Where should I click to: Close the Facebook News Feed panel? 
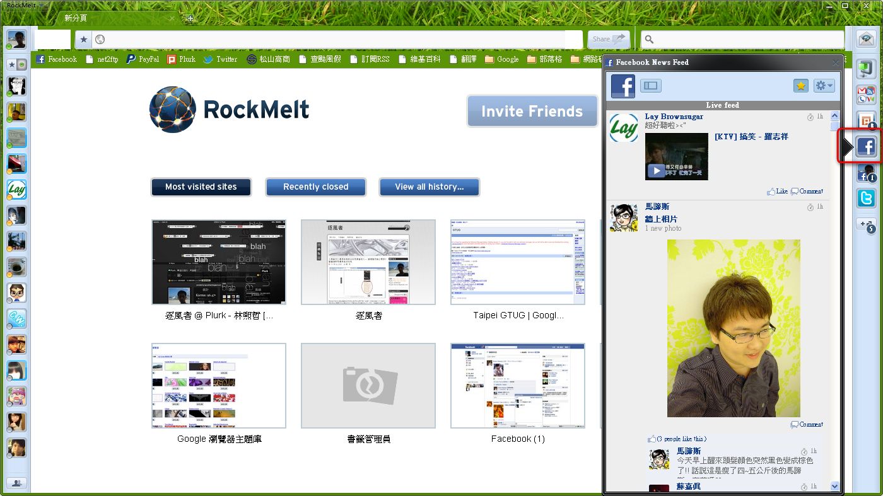[x=836, y=62]
